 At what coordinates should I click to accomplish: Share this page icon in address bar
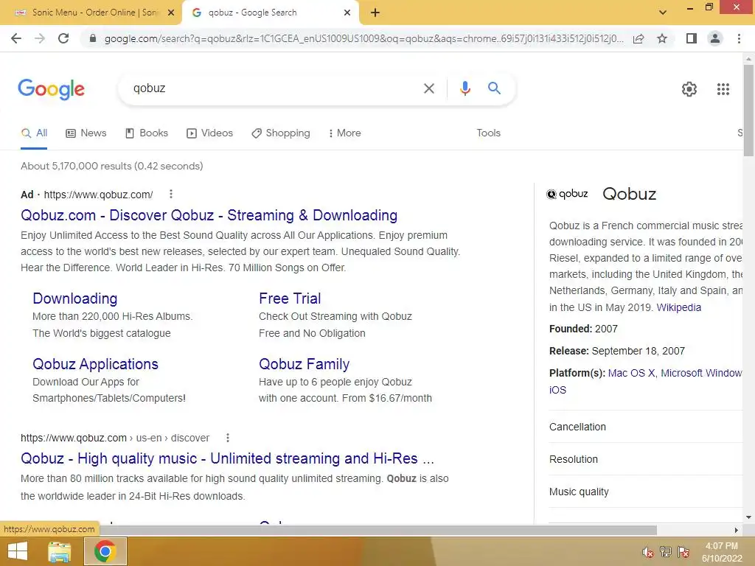coord(639,38)
